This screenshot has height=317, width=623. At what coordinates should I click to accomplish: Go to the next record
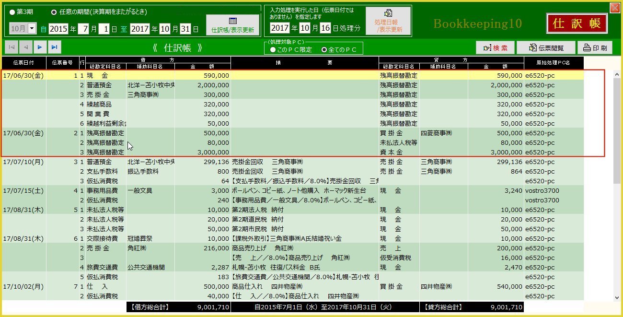(x=40, y=47)
